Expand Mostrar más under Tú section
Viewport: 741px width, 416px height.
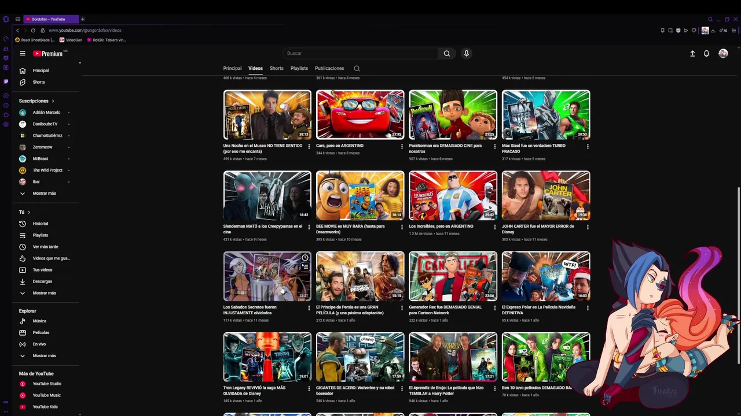pos(45,293)
